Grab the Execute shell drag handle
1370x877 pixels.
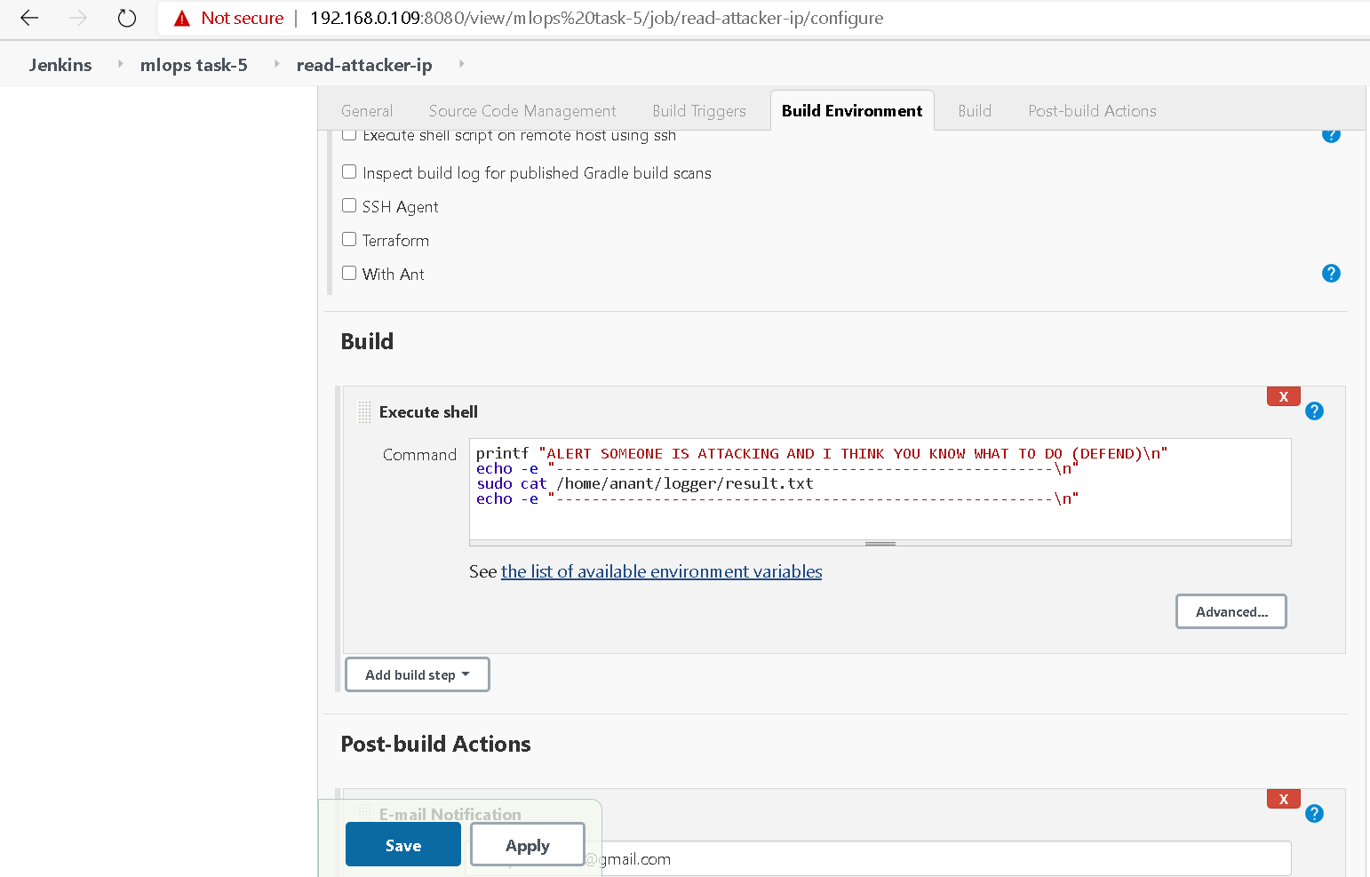tap(364, 412)
